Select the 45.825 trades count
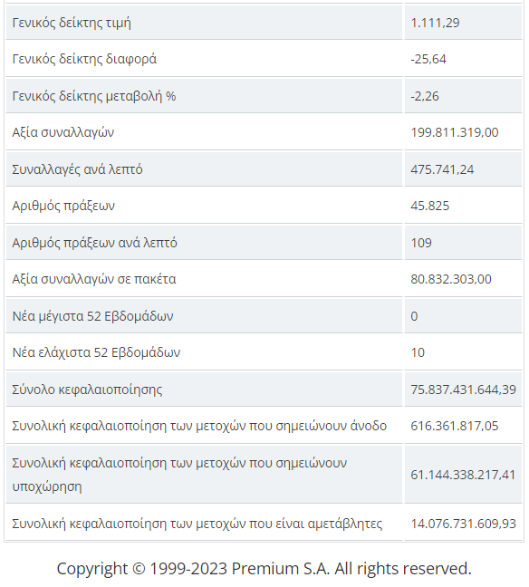Image resolution: width=529 pixels, height=587 pixels. pyautogui.click(x=429, y=206)
